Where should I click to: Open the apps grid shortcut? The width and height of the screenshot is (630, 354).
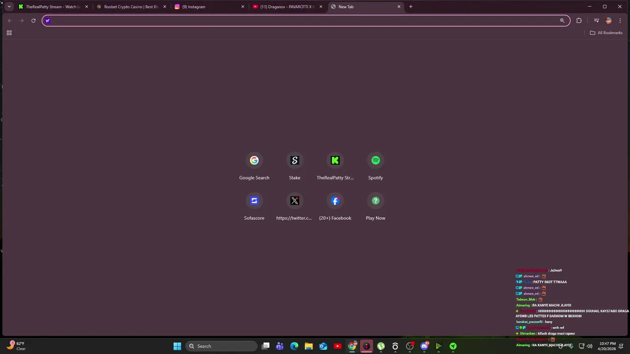click(9, 33)
